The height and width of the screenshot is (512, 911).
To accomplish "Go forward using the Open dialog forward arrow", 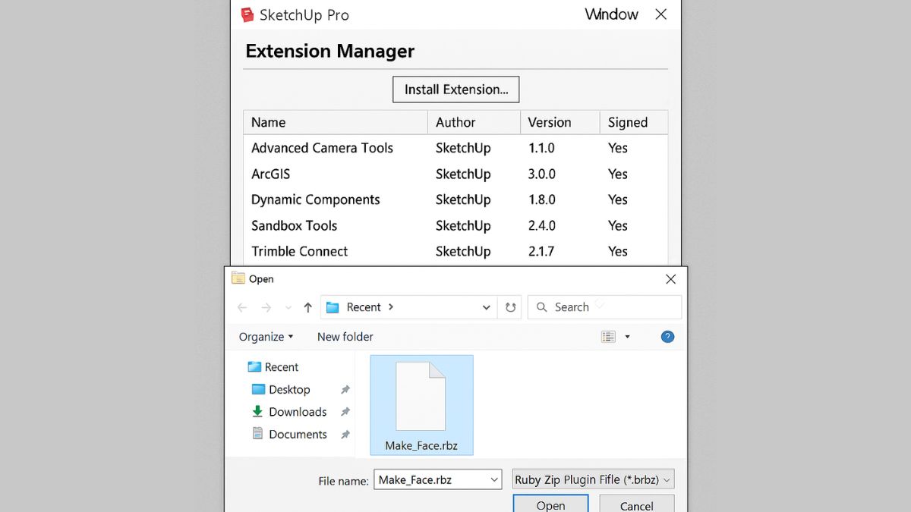I will tap(266, 307).
